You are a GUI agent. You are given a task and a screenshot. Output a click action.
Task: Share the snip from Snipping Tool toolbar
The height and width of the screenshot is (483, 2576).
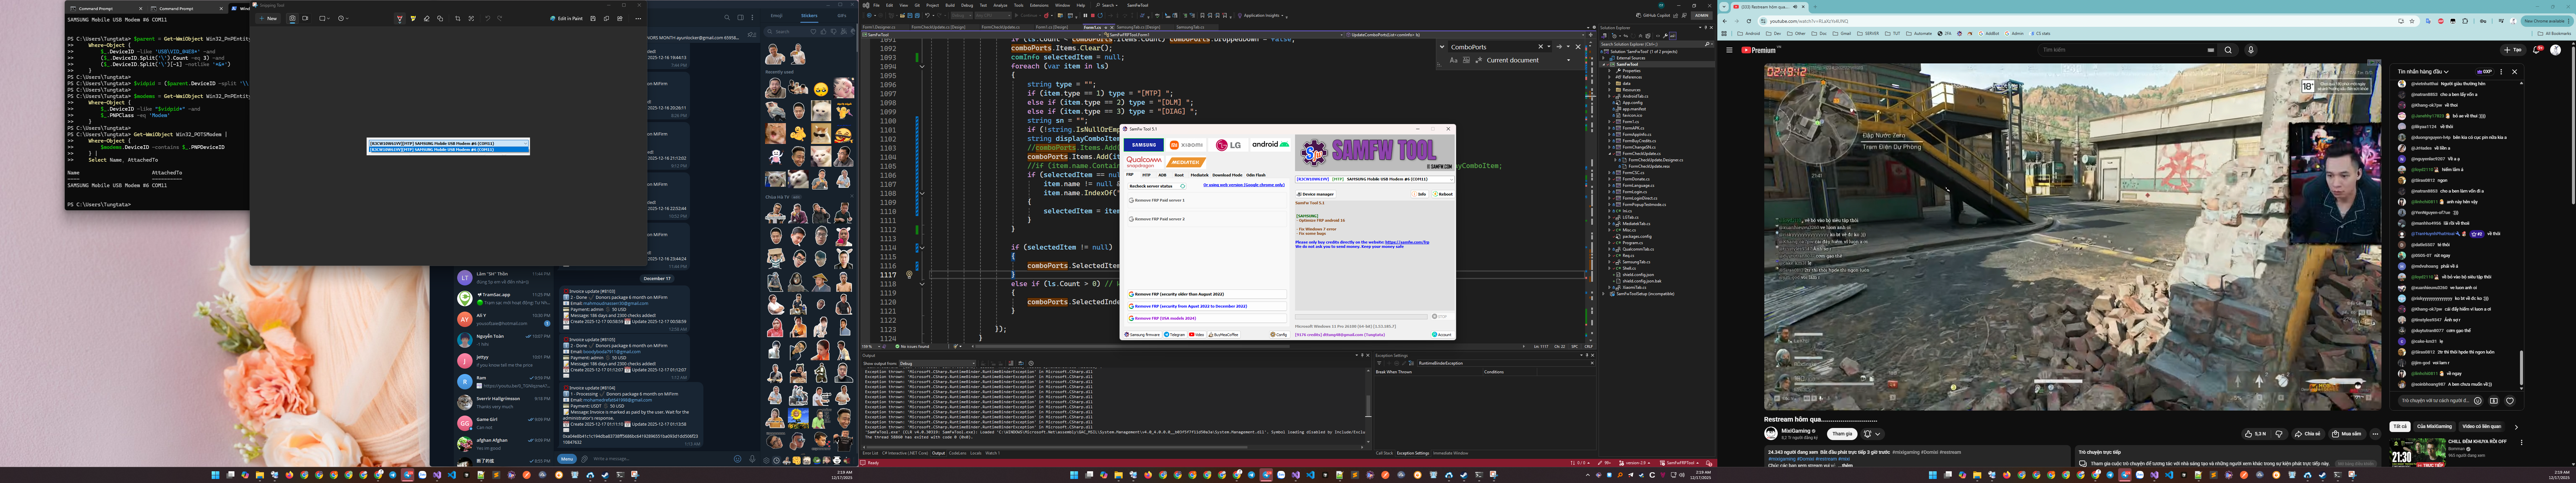(620, 18)
